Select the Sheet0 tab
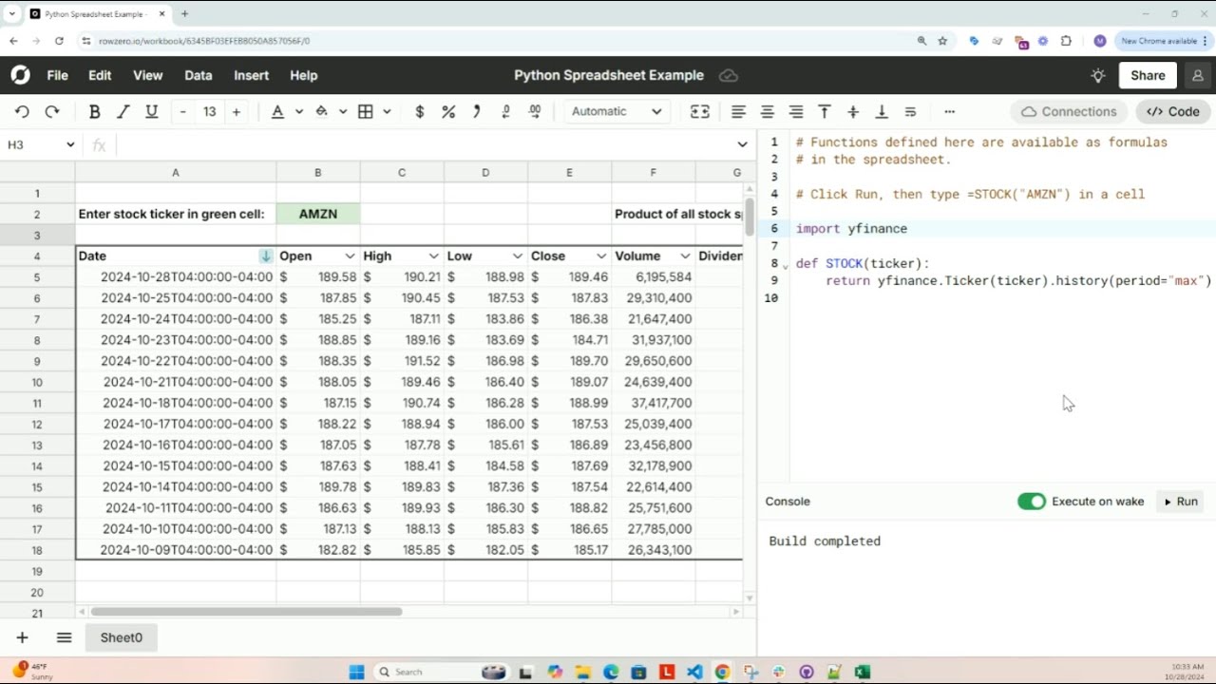Viewport: 1216px width, 684px height. point(122,637)
